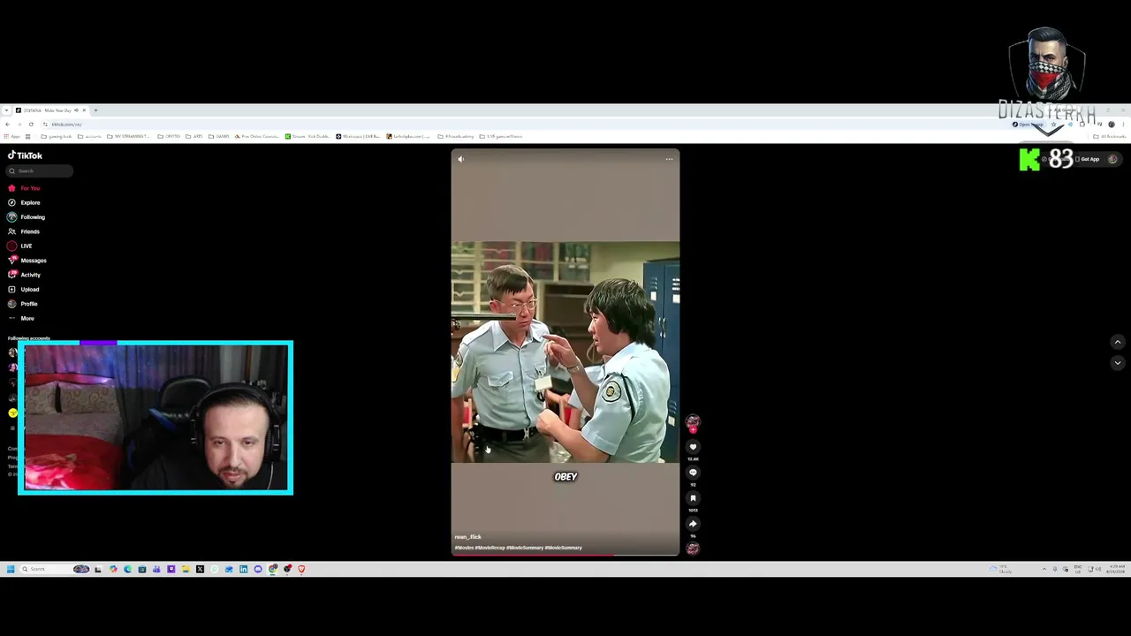1131x636 pixels.
Task: Open the video comments
Action: click(x=693, y=473)
